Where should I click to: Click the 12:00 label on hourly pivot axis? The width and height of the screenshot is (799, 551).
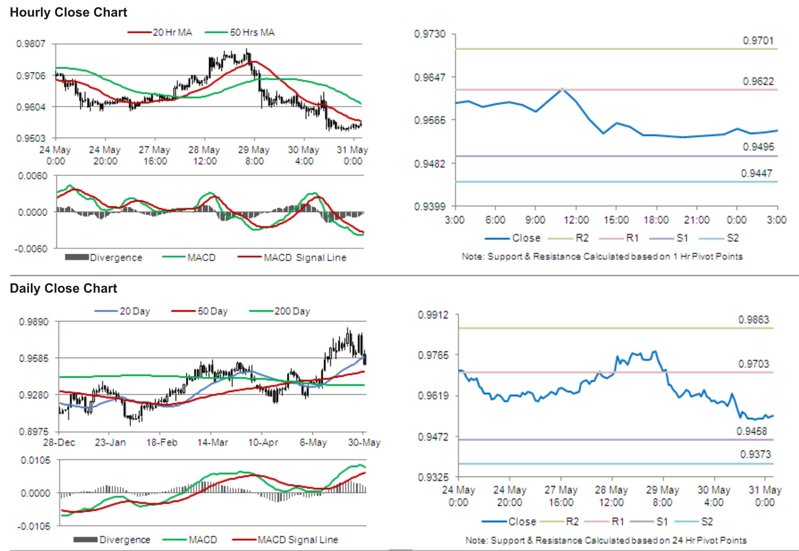(576, 220)
